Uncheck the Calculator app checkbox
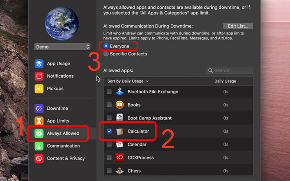290x181 pixels. [109, 131]
